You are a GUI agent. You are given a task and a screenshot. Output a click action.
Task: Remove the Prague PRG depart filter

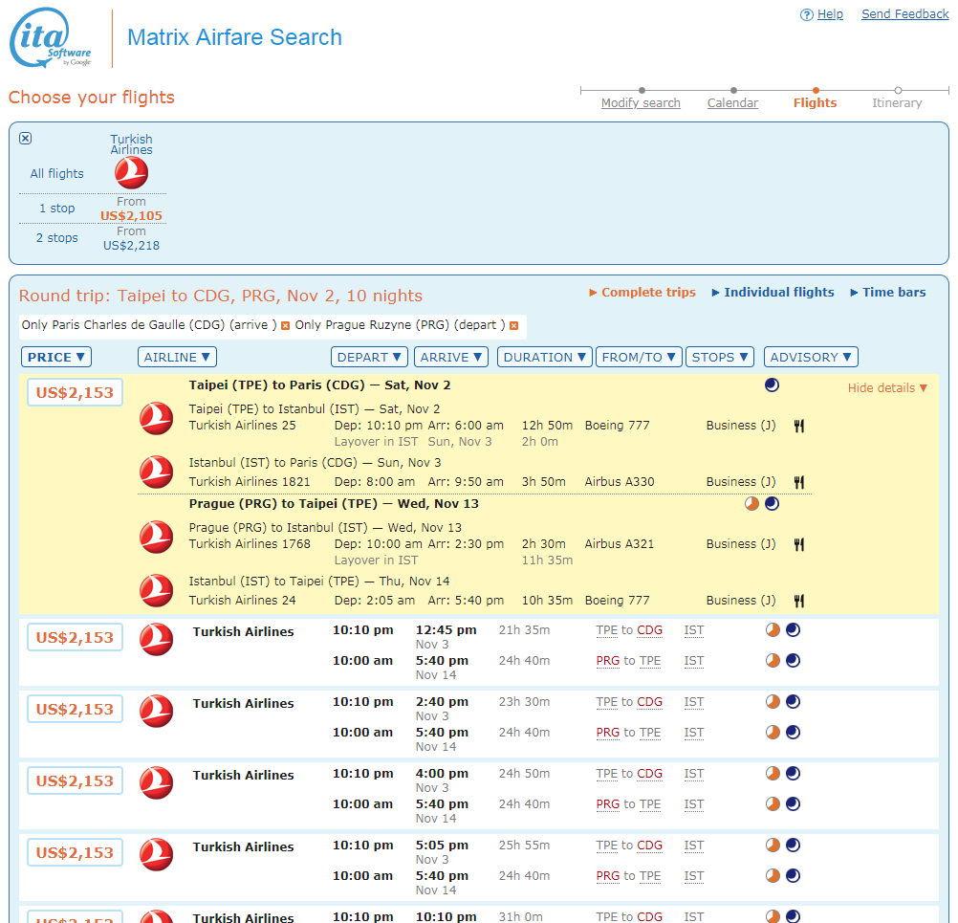[513, 326]
